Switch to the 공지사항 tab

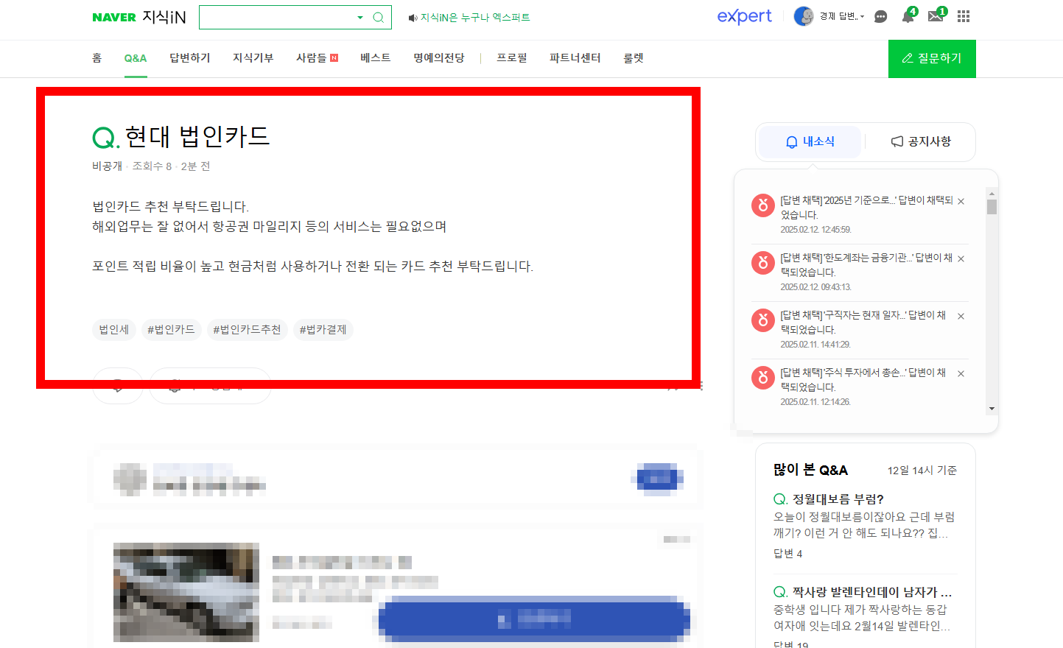[921, 141]
